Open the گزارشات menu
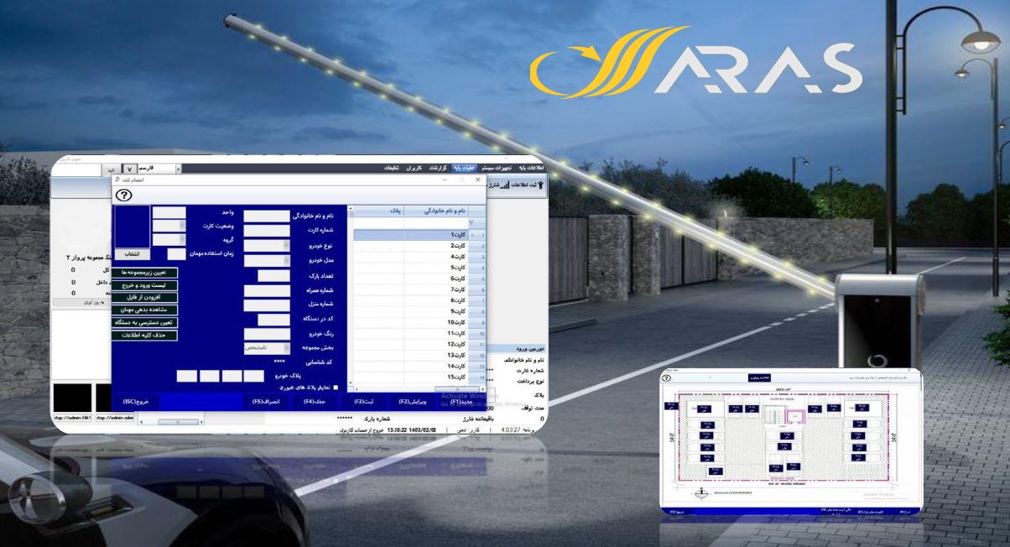This screenshot has width=1010, height=547. [x=438, y=168]
